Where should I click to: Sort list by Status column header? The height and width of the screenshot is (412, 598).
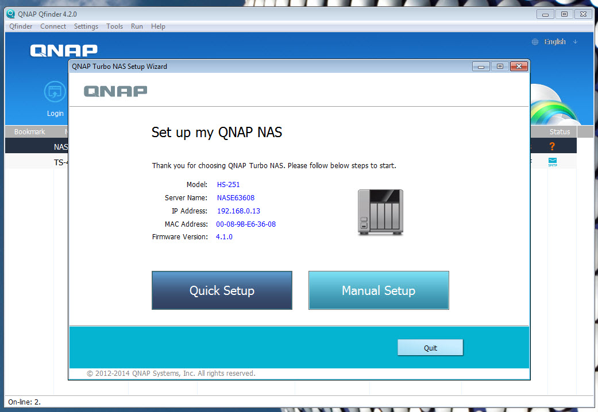point(560,131)
